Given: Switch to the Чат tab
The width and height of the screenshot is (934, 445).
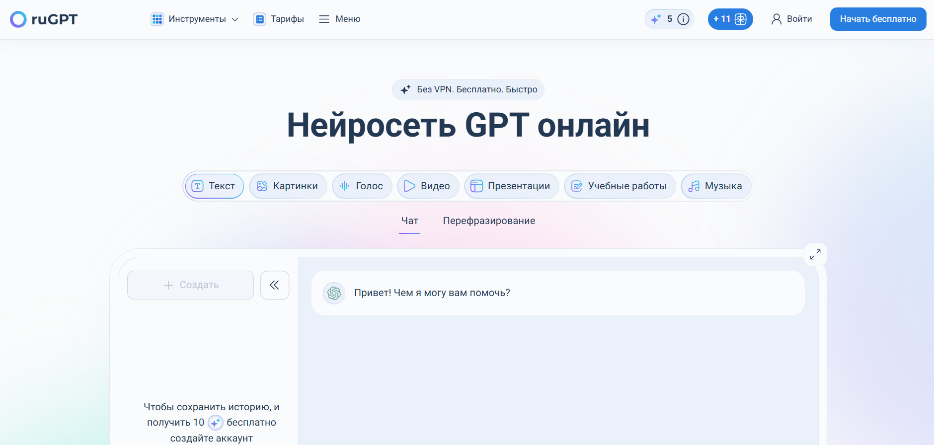Looking at the screenshot, I should coord(409,221).
